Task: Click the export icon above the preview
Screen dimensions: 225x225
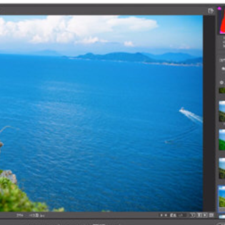Action: coord(211,11)
